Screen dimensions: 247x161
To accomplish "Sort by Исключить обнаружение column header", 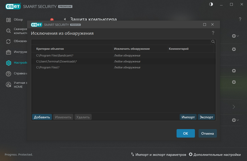I will pos(132,49).
